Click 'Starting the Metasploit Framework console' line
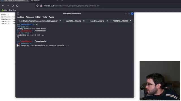 43,45
